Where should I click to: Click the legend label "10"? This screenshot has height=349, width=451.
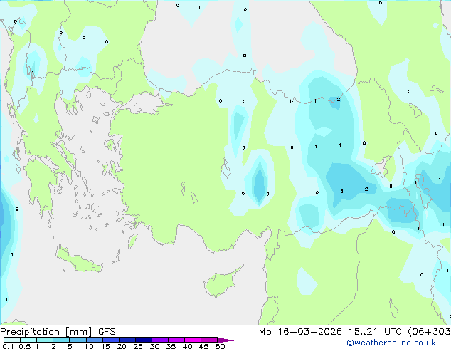(89, 346)
